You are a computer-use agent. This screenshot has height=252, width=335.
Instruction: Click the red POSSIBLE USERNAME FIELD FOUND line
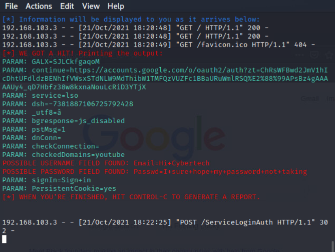pos(106,163)
